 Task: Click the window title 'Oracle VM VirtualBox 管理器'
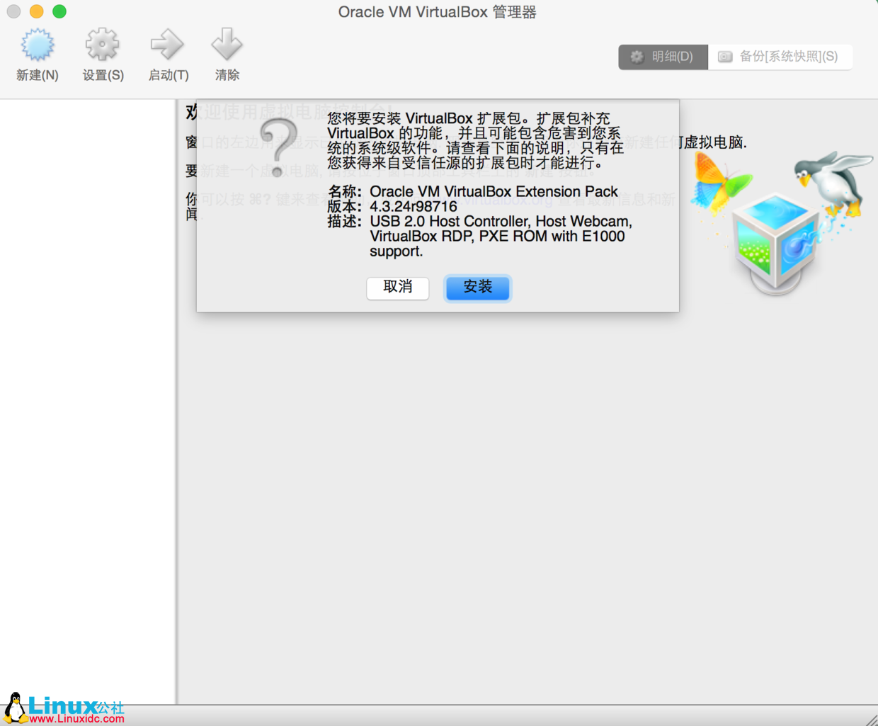point(437,12)
